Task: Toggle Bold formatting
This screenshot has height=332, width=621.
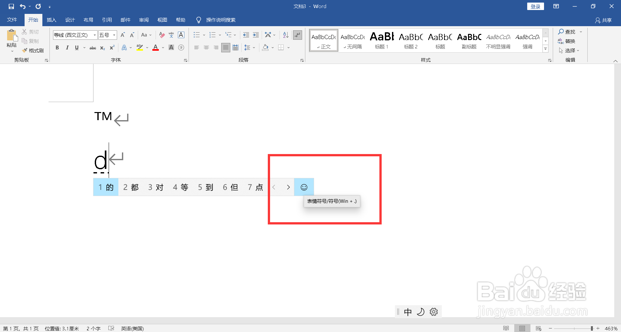Action: 57,48
